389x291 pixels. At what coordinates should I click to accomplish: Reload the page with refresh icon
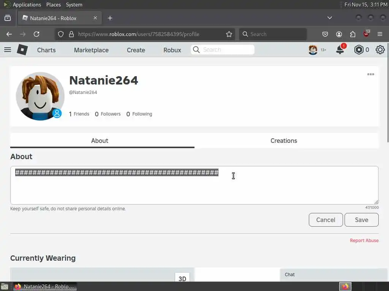[x=36, y=34]
